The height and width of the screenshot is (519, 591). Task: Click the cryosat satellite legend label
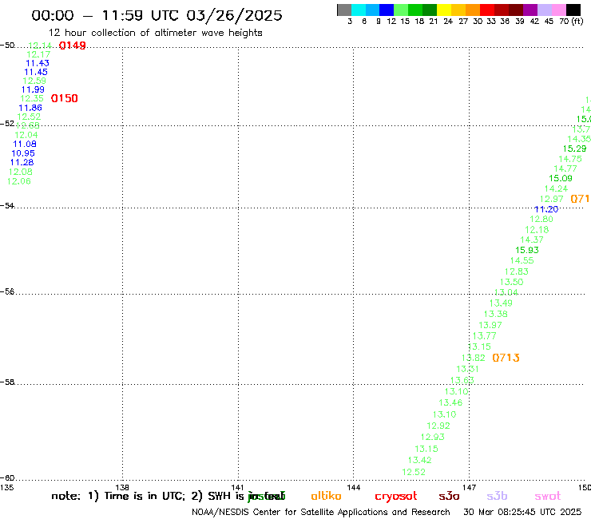(396, 496)
